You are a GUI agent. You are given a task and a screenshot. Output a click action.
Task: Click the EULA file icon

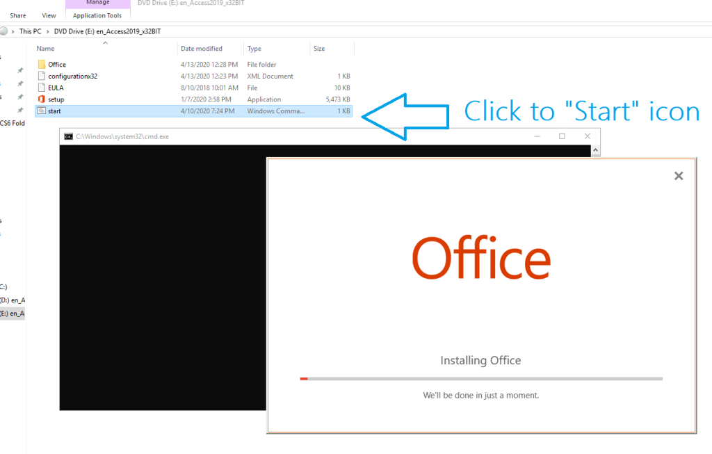point(41,88)
